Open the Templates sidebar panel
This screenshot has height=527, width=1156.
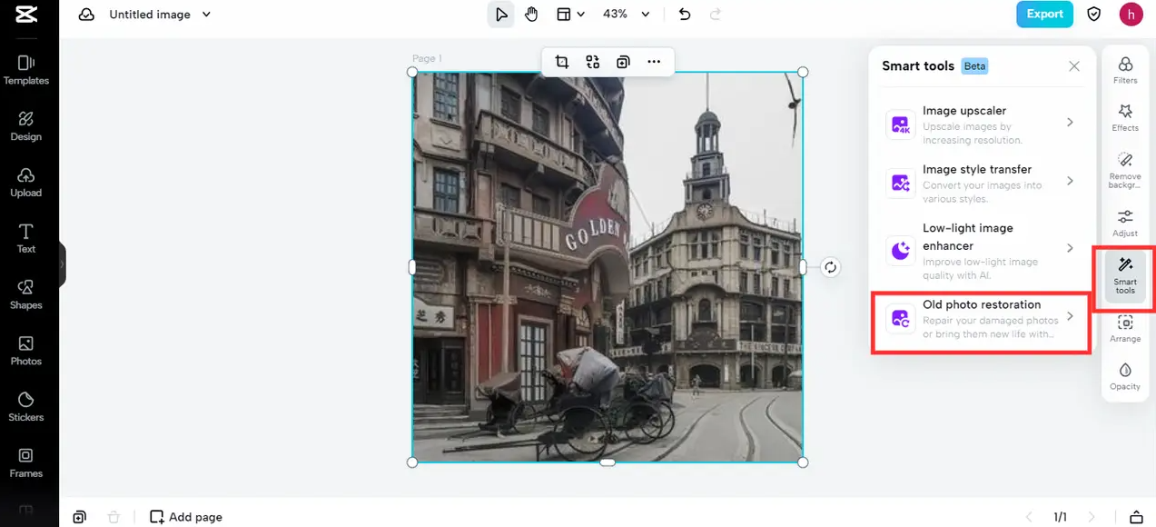[x=25, y=69]
